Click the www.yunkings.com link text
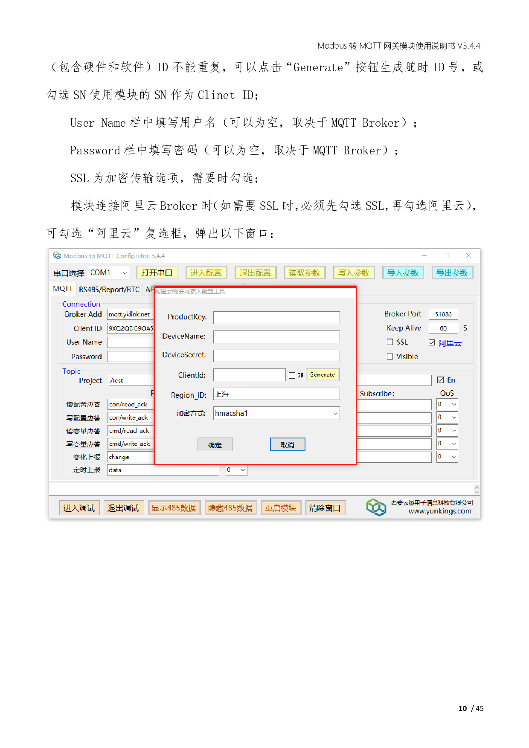This screenshot has height=748, width=529. click(440, 511)
